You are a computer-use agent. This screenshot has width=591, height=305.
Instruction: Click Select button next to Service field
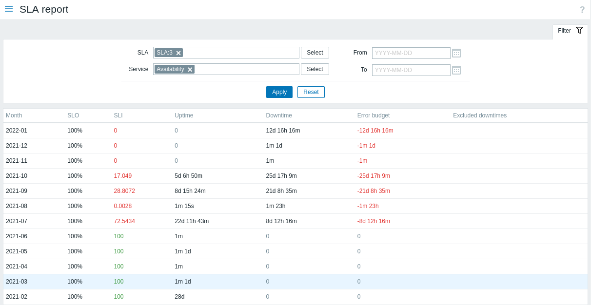[x=315, y=69]
